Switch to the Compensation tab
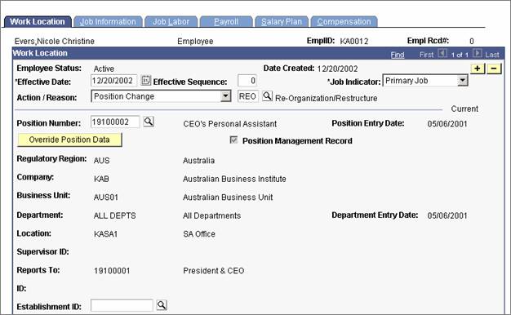 click(344, 22)
